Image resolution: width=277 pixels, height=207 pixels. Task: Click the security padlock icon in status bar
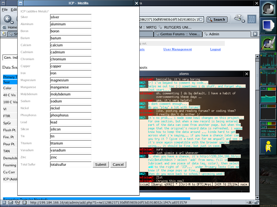256,202
